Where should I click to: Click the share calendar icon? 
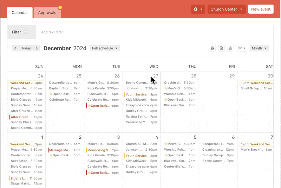tap(230, 48)
